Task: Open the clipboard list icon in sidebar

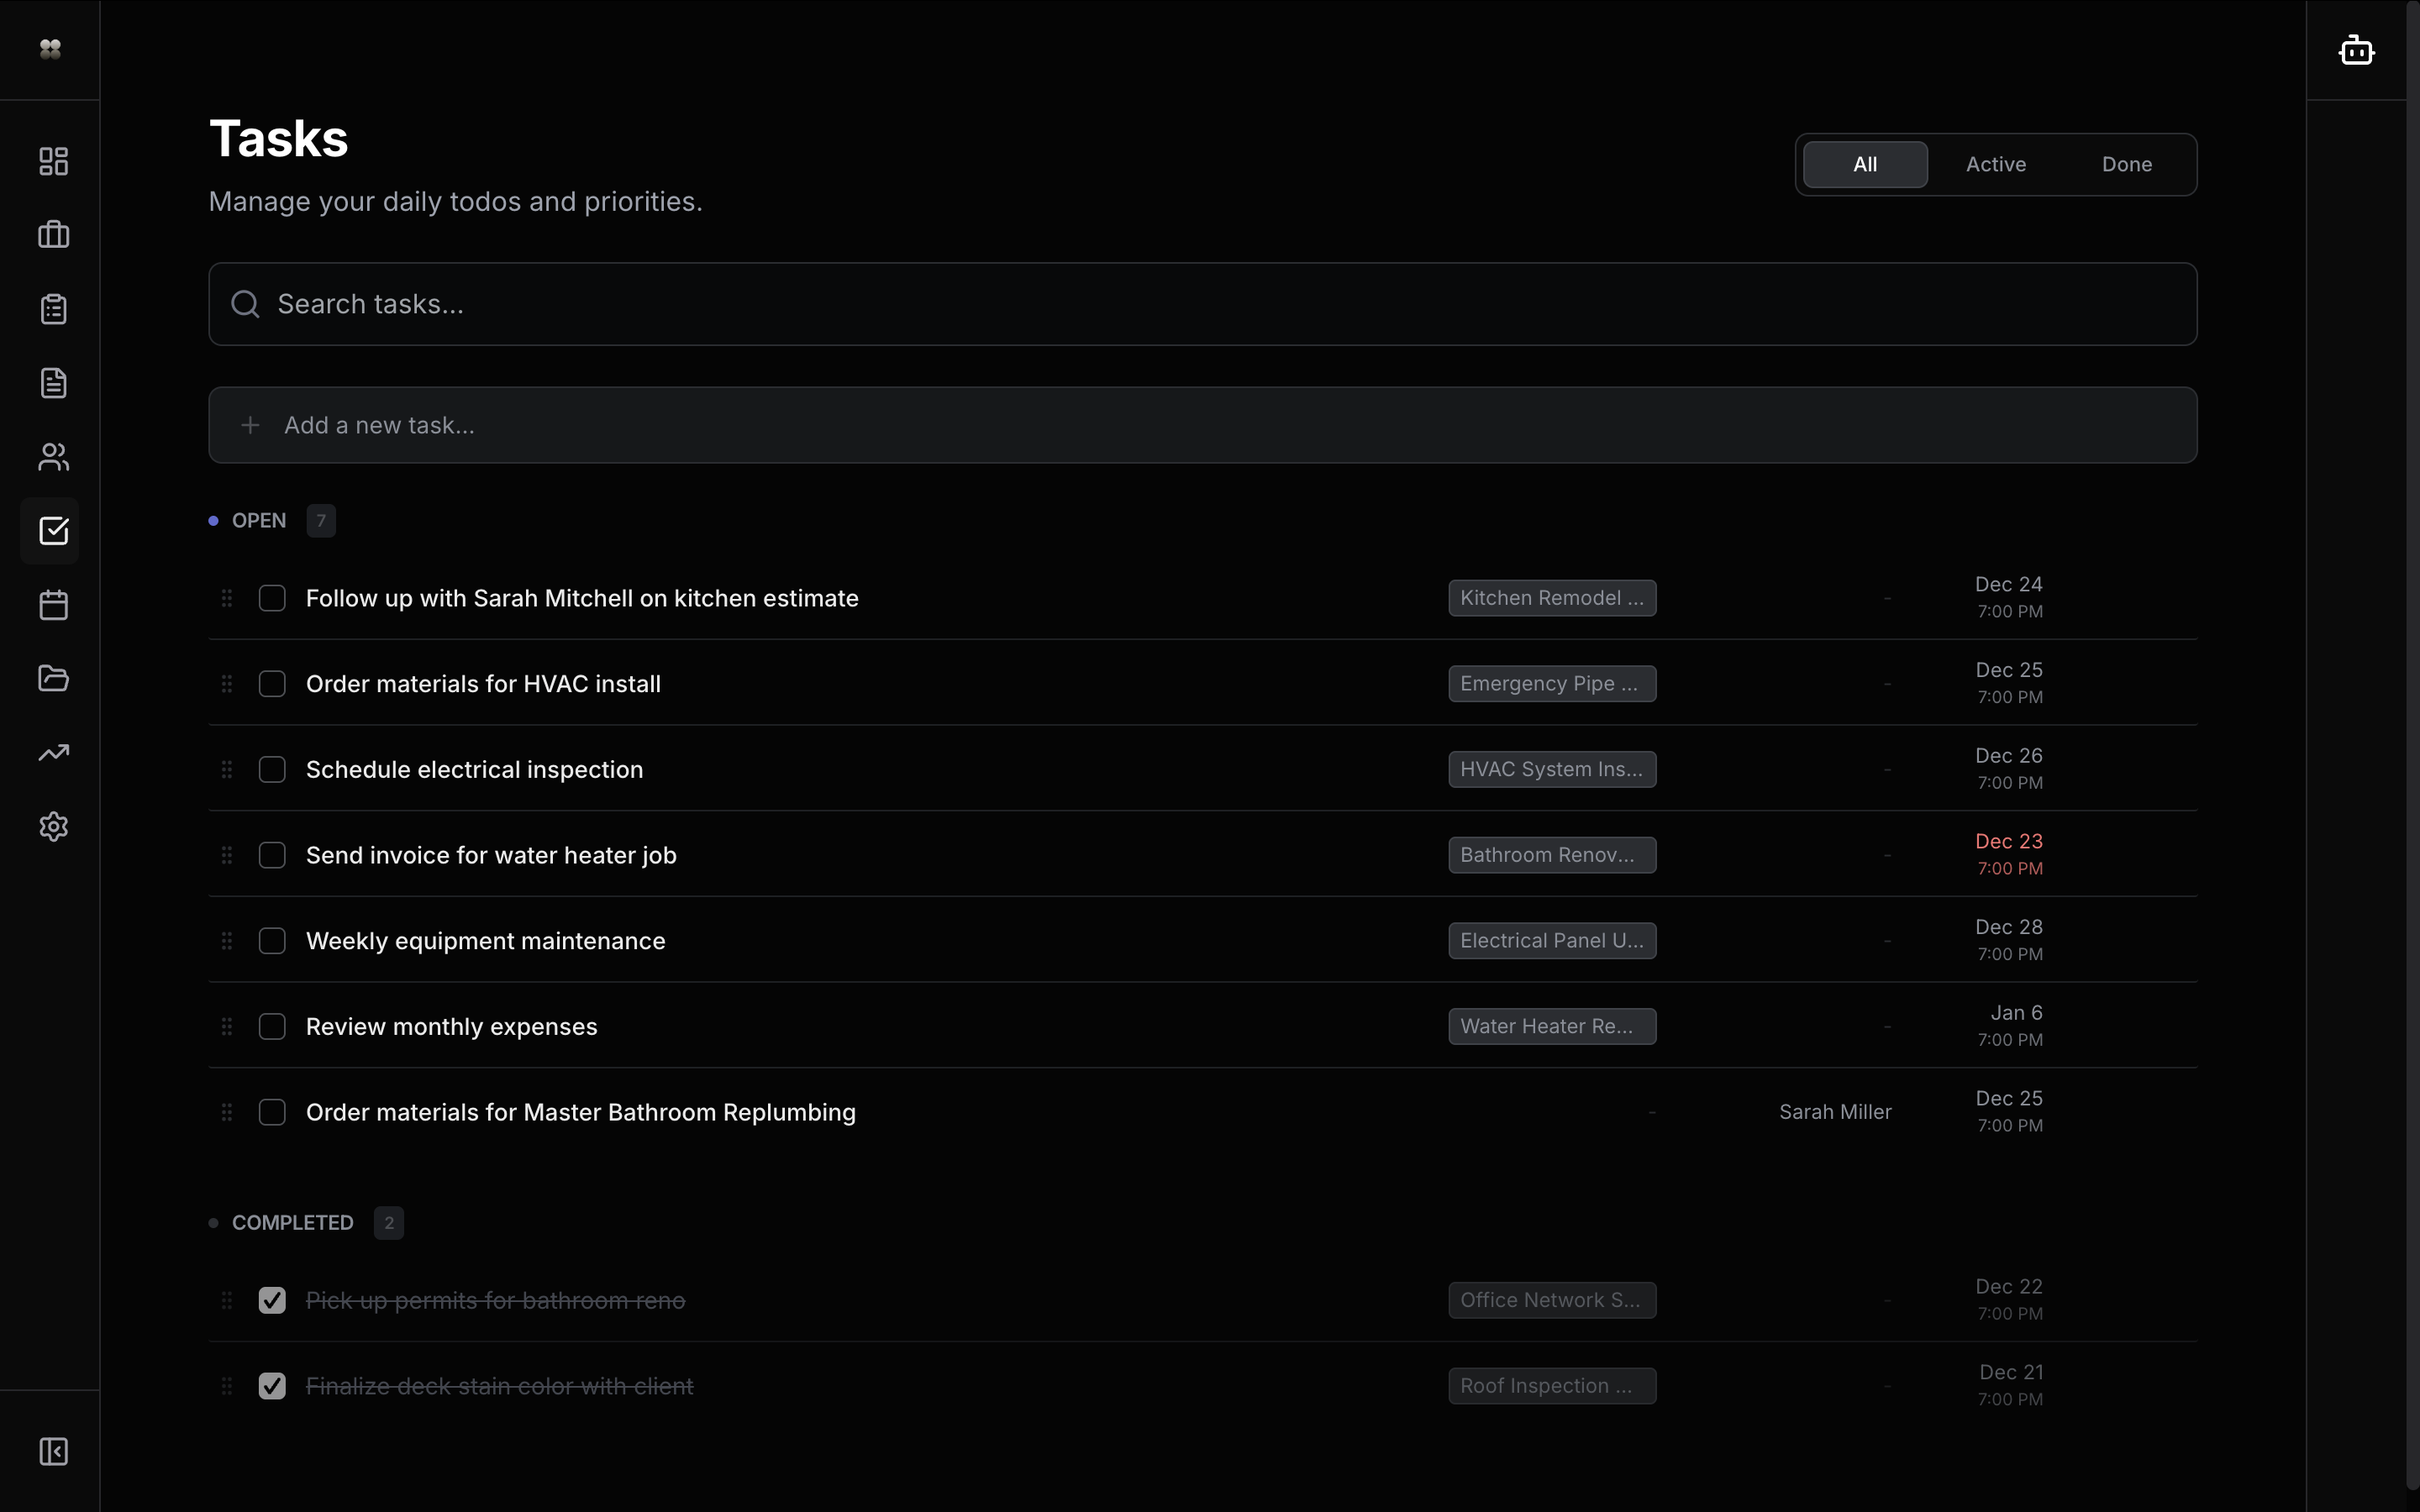Action: click(x=53, y=309)
